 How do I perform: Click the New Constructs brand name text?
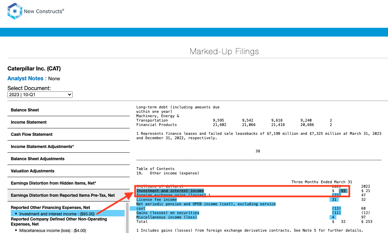(x=44, y=12)
